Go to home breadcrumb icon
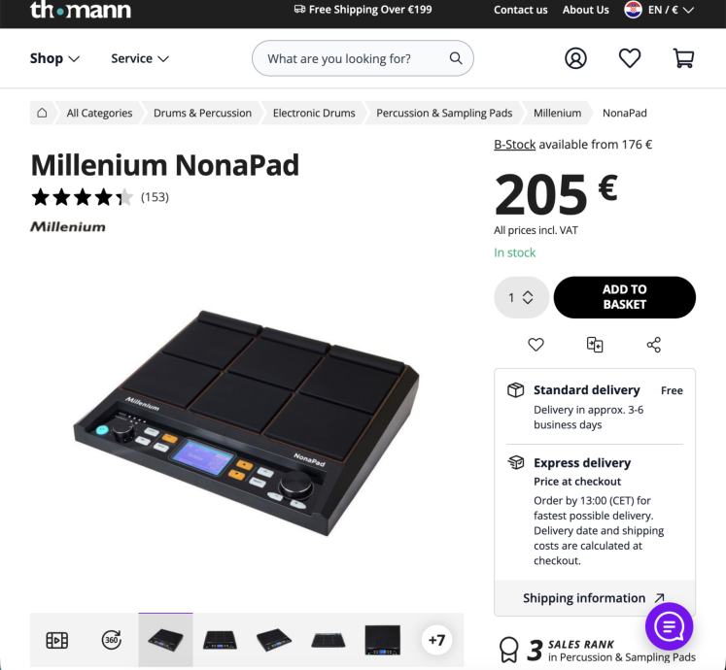The width and height of the screenshot is (726, 670). pos(42,113)
